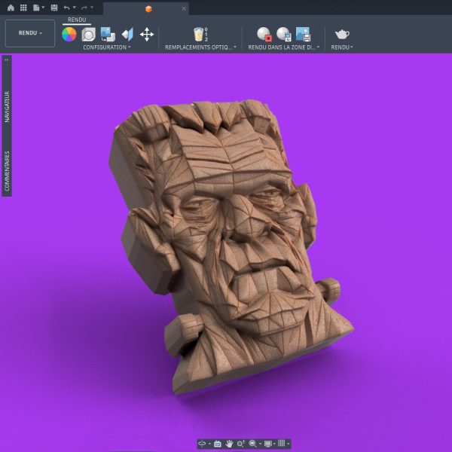This screenshot has height=452, width=452.
Task: Open the NAVIGATEUR side panel tab
Action: [7, 107]
